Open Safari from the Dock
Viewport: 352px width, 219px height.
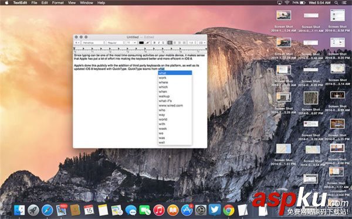click(x=47, y=210)
